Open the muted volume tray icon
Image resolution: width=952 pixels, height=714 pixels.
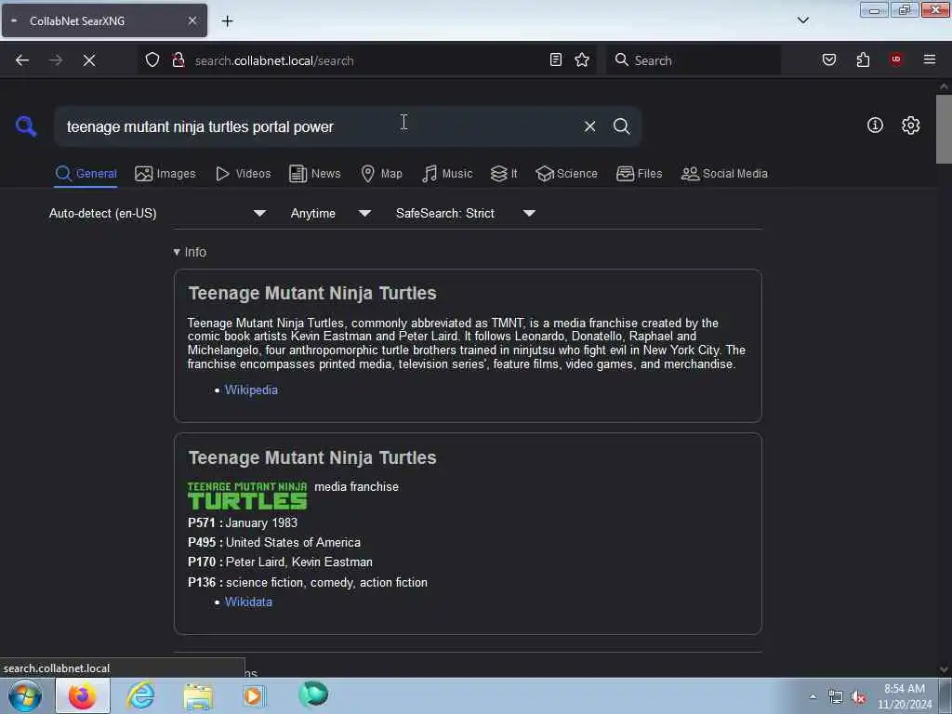pos(858,697)
